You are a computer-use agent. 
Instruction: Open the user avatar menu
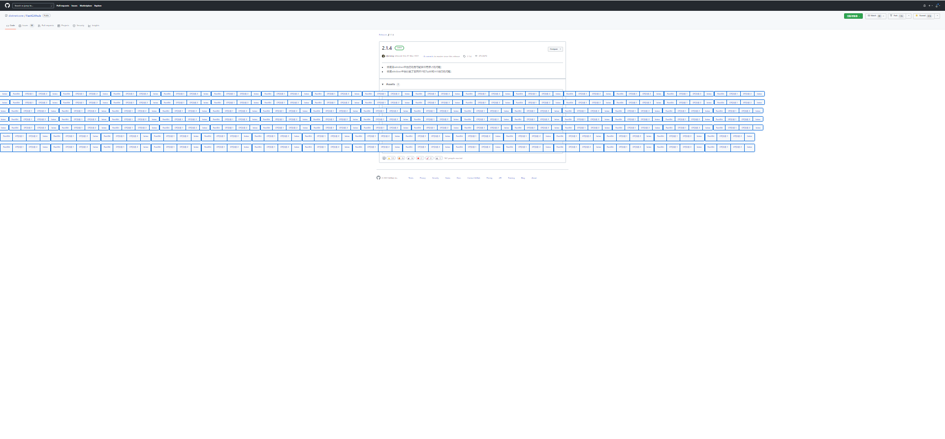[x=937, y=5]
